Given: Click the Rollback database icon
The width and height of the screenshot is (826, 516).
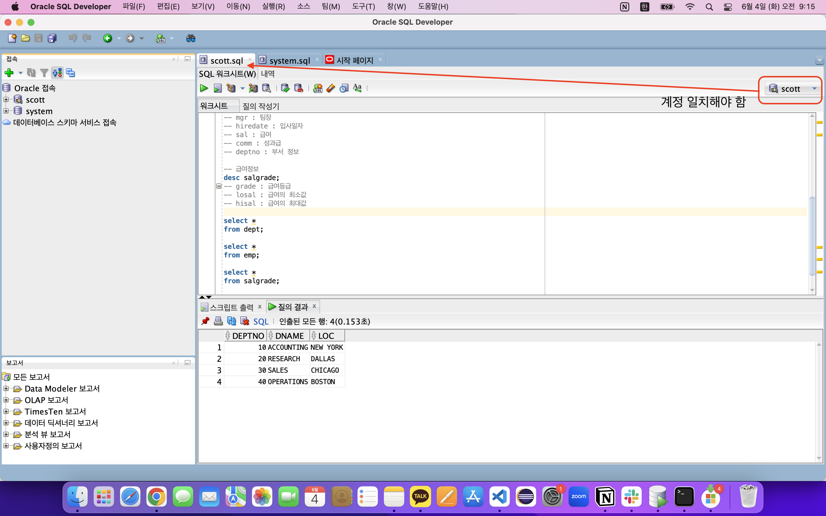Looking at the screenshot, I should point(298,88).
